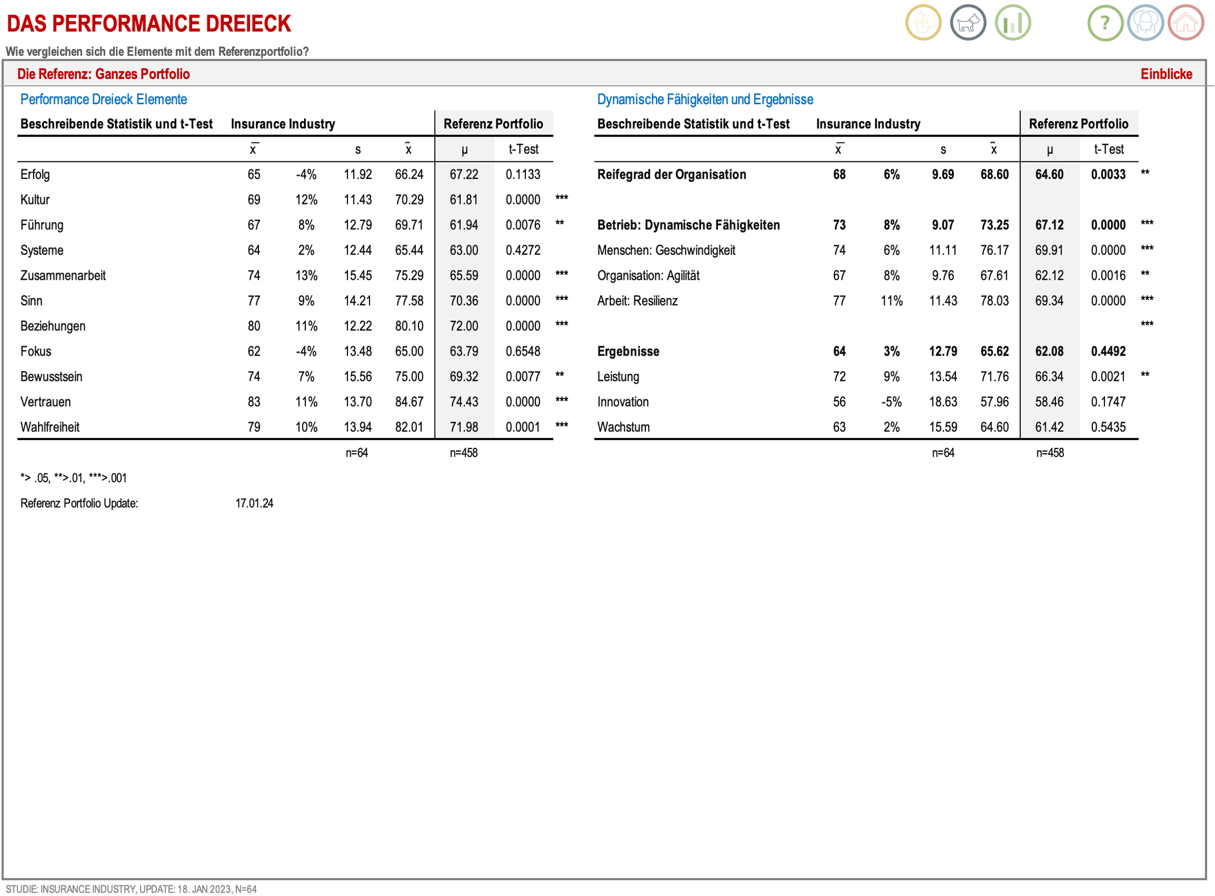This screenshot has width=1215, height=896.
Task: Click 'Arbeit: Resilienz' row label
Action: tap(637, 301)
